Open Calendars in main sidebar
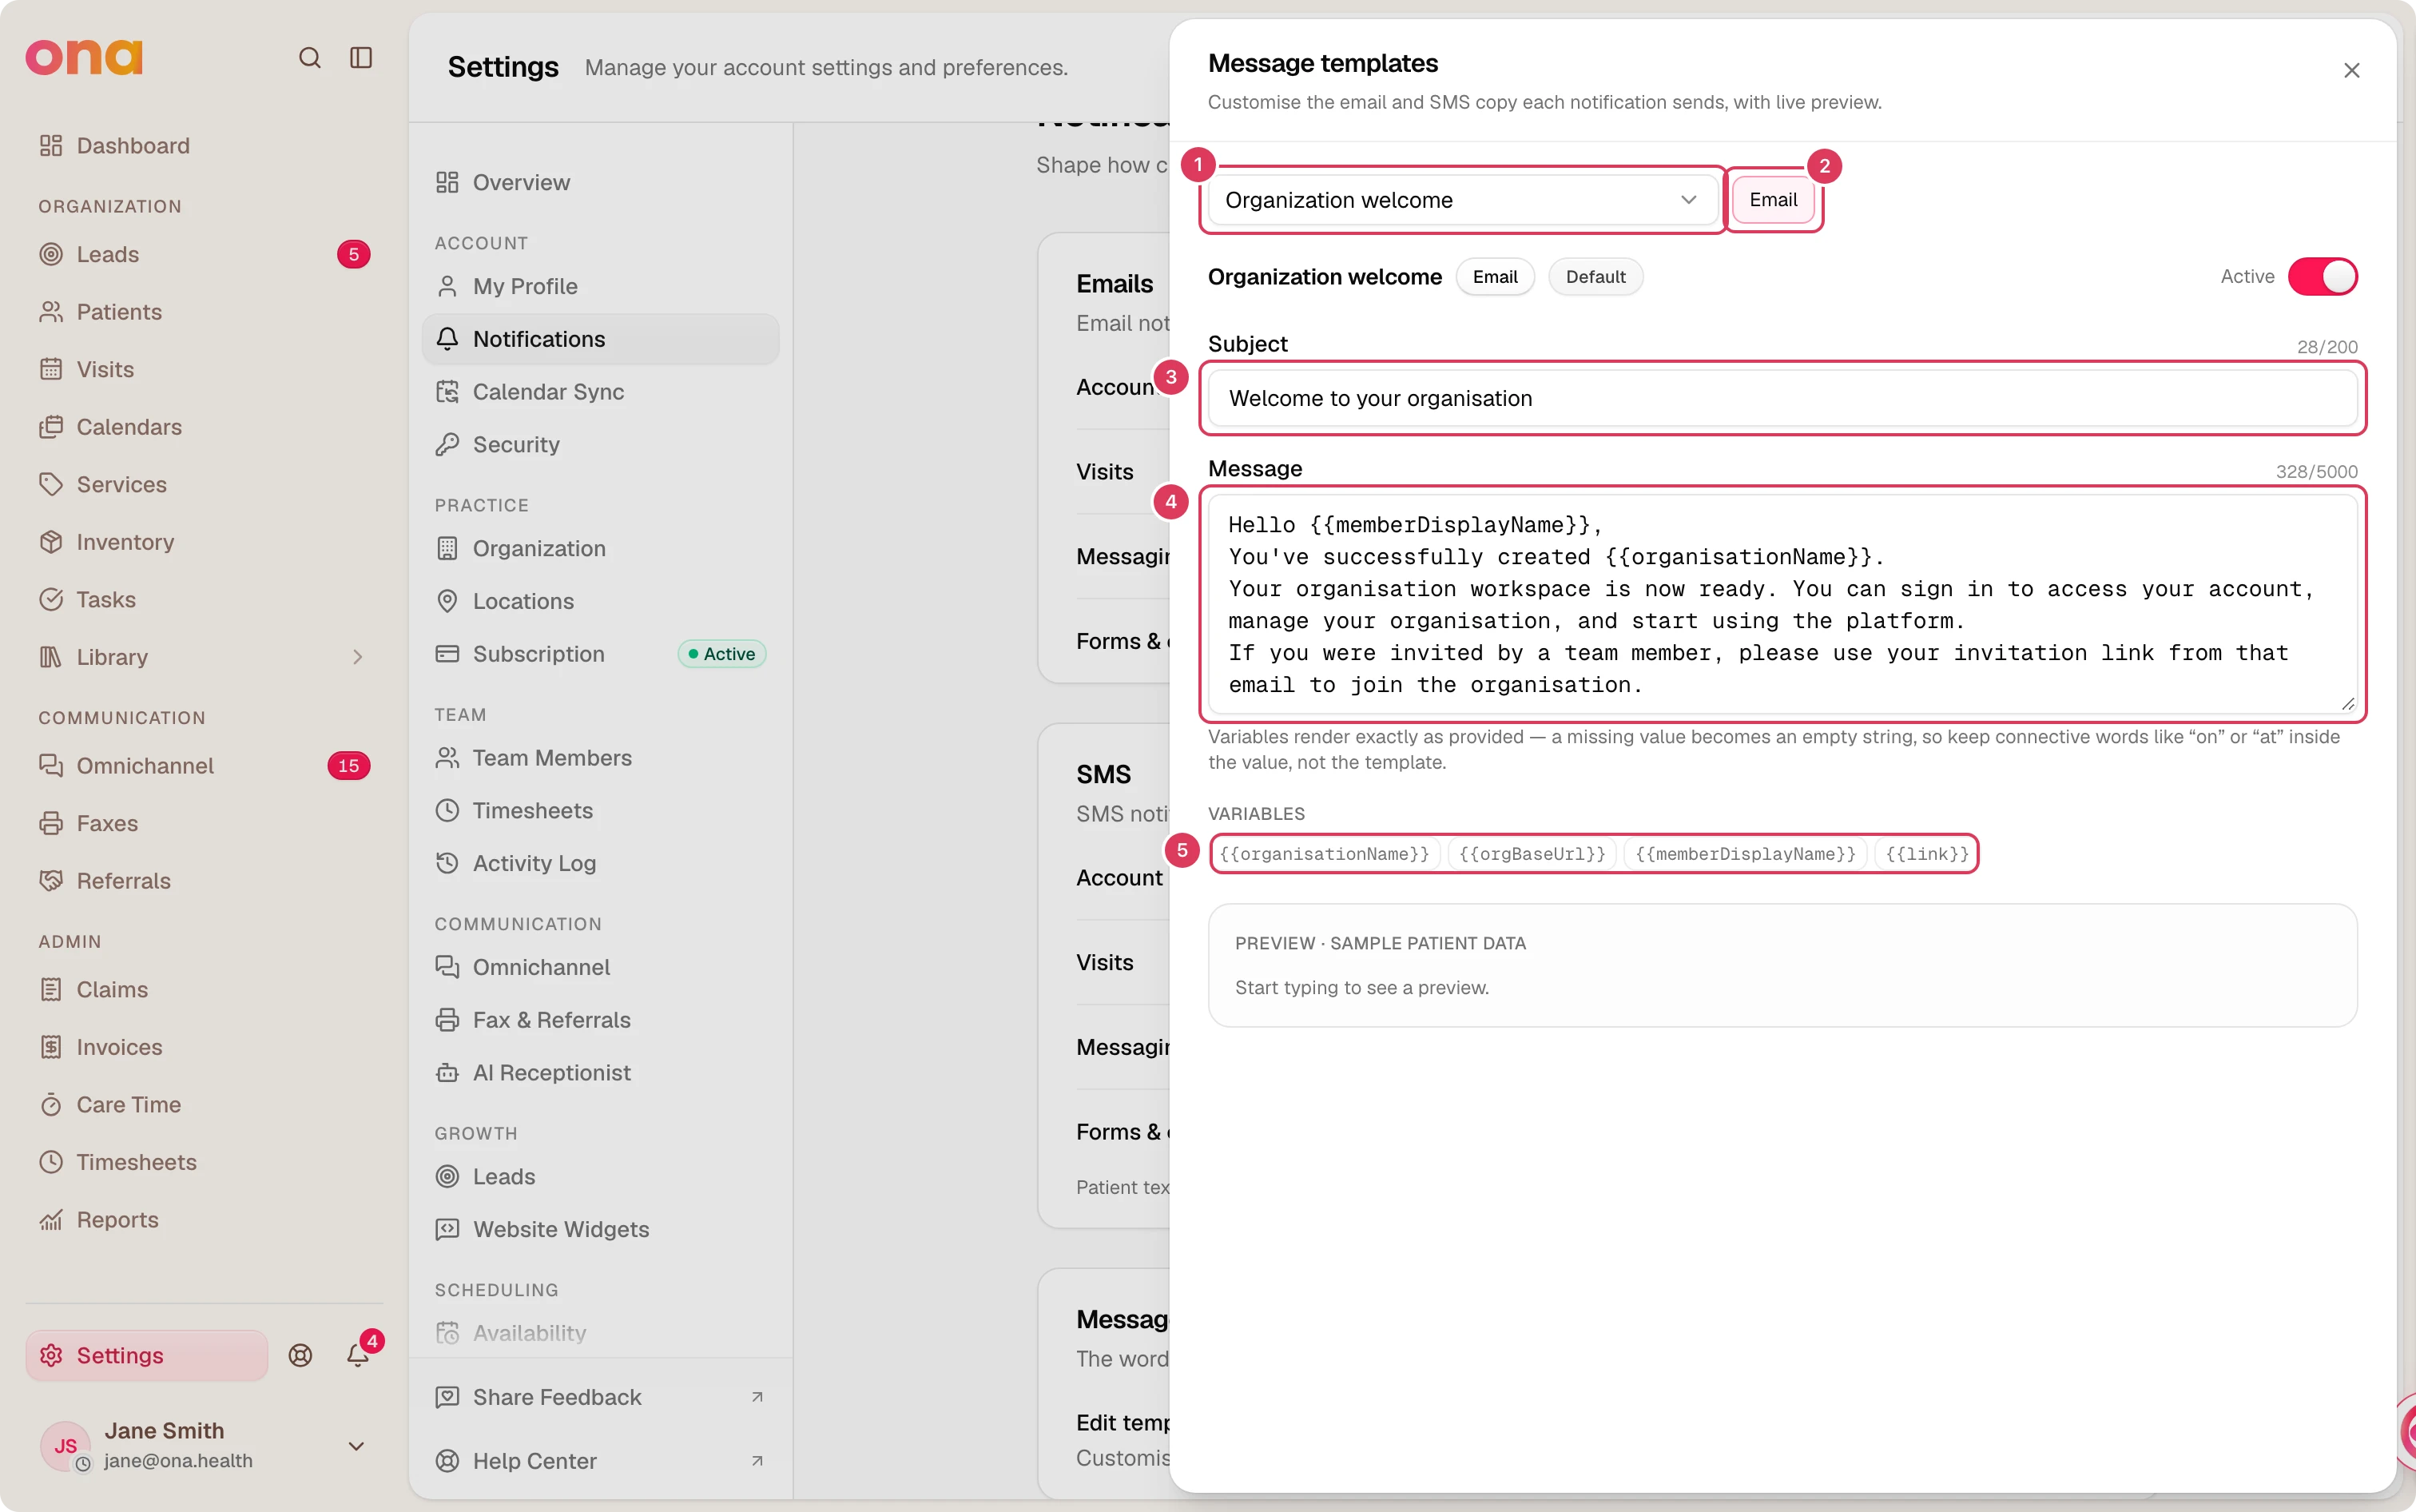The height and width of the screenshot is (1512, 2416). coord(204,427)
